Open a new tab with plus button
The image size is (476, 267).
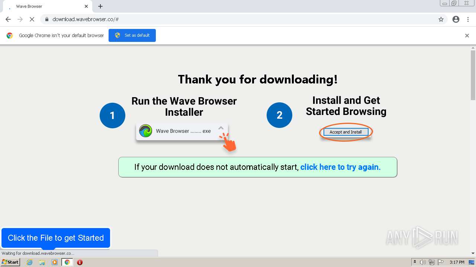click(100, 6)
